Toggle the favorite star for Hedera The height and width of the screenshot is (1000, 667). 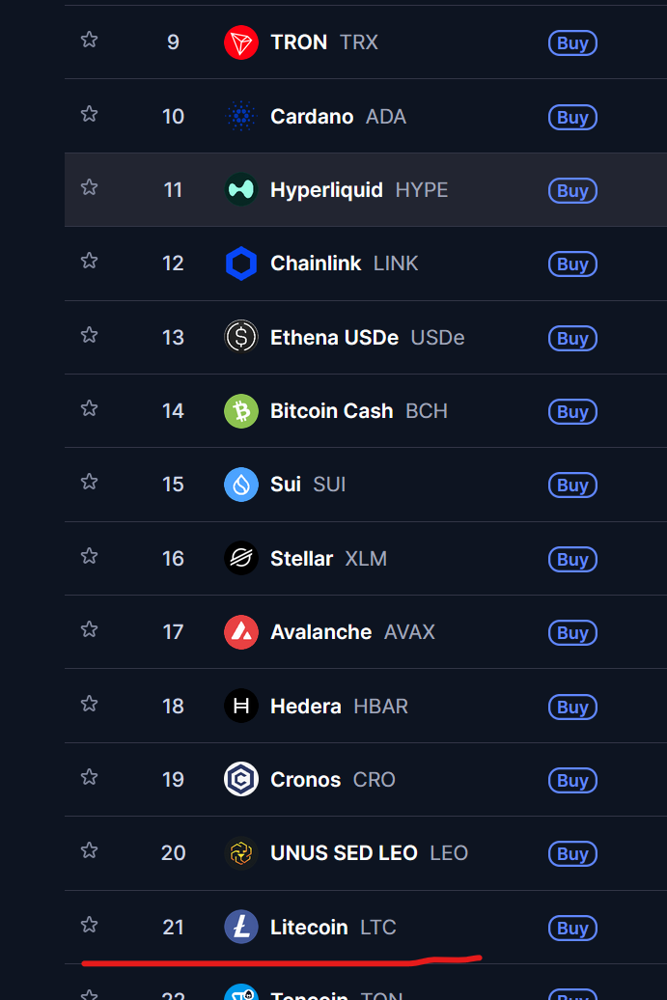click(89, 704)
